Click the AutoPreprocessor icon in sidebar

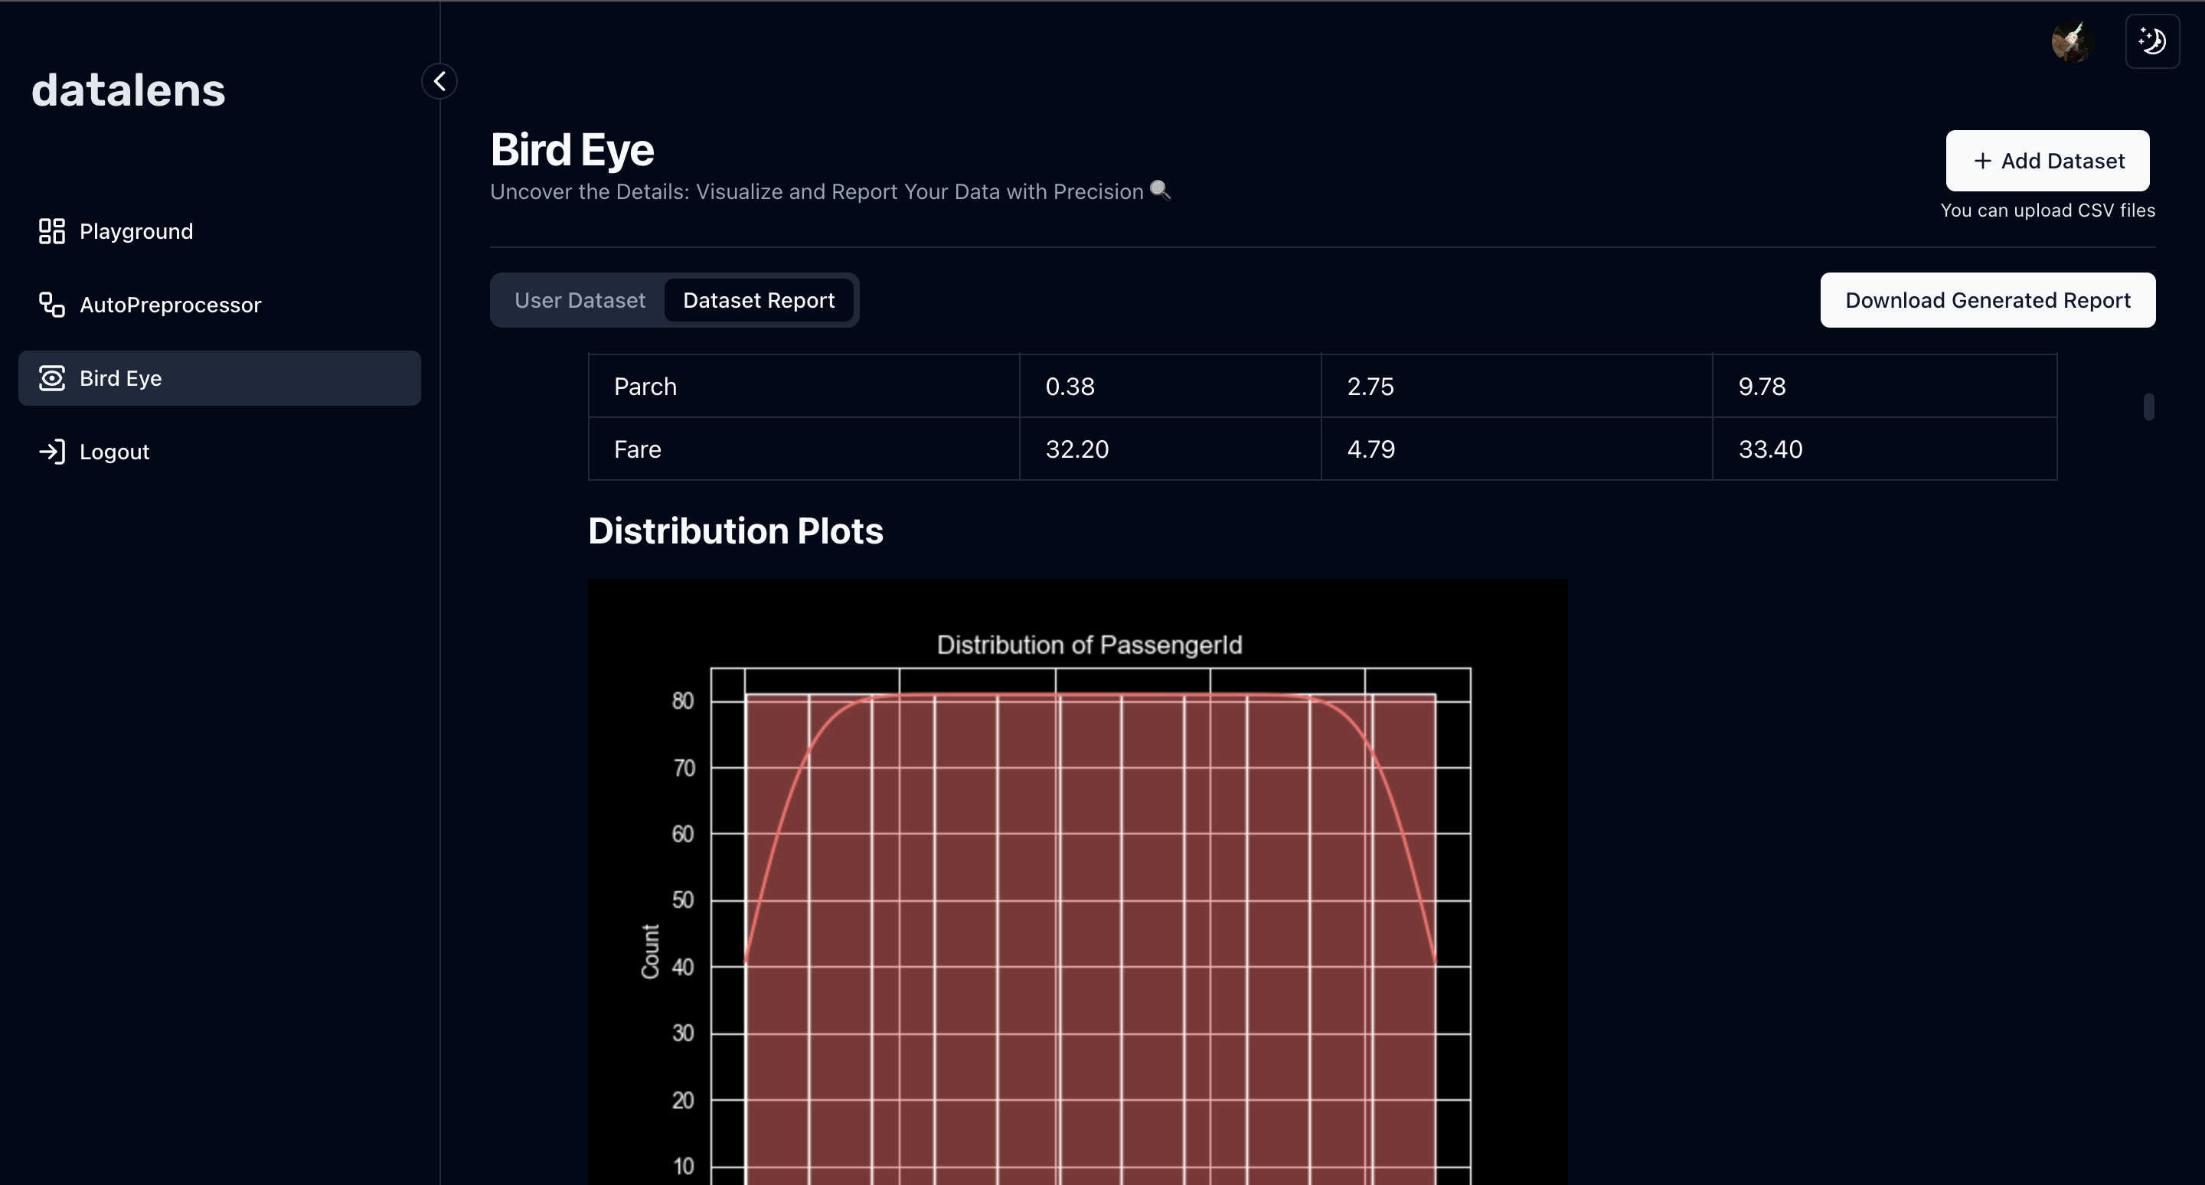[x=51, y=305]
